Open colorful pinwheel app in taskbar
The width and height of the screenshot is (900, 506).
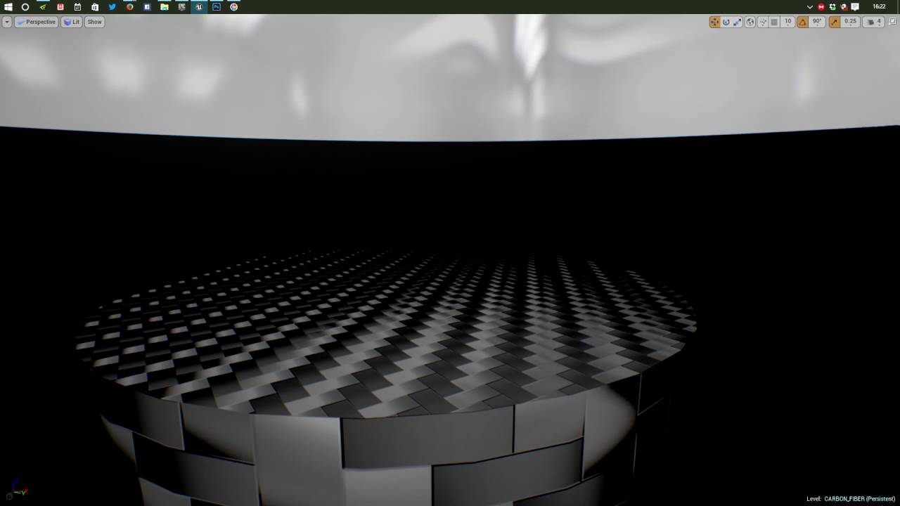[234, 7]
